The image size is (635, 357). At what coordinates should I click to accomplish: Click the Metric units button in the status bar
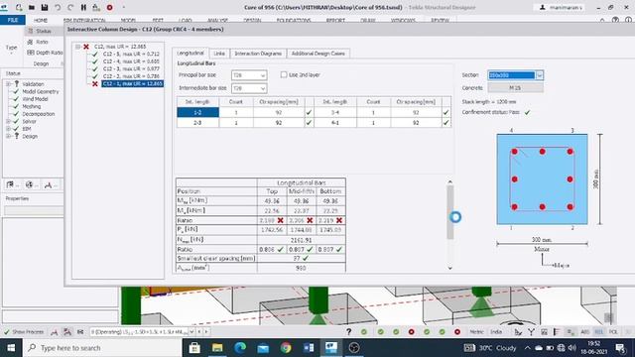click(x=476, y=332)
